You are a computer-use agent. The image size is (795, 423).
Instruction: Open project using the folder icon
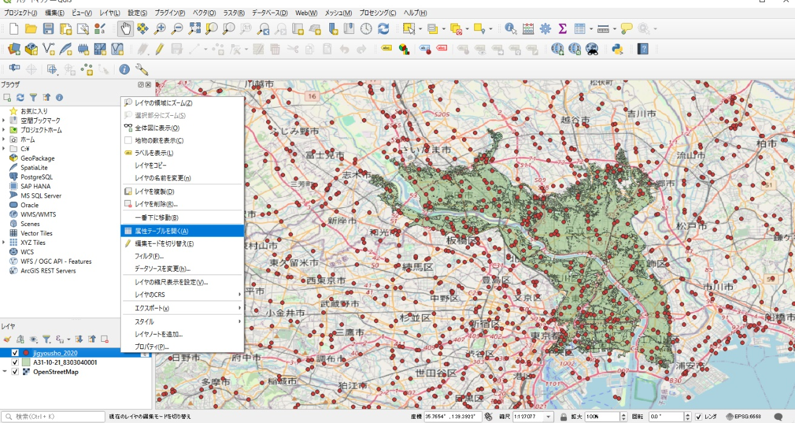click(31, 28)
